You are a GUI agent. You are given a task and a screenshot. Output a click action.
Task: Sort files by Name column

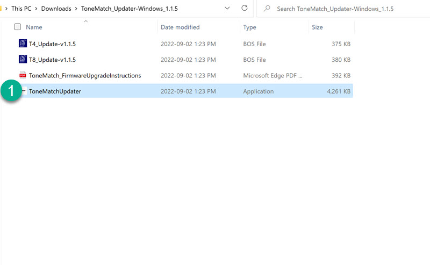coord(34,27)
